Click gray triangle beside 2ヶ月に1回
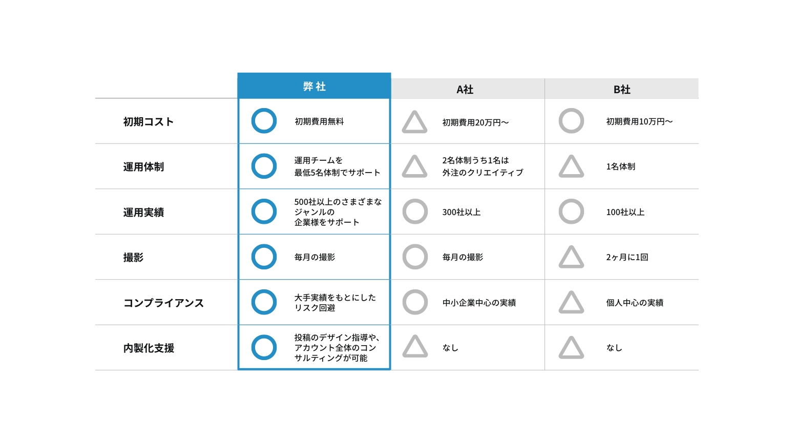This screenshot has width=794, height=443. (571, 258)
